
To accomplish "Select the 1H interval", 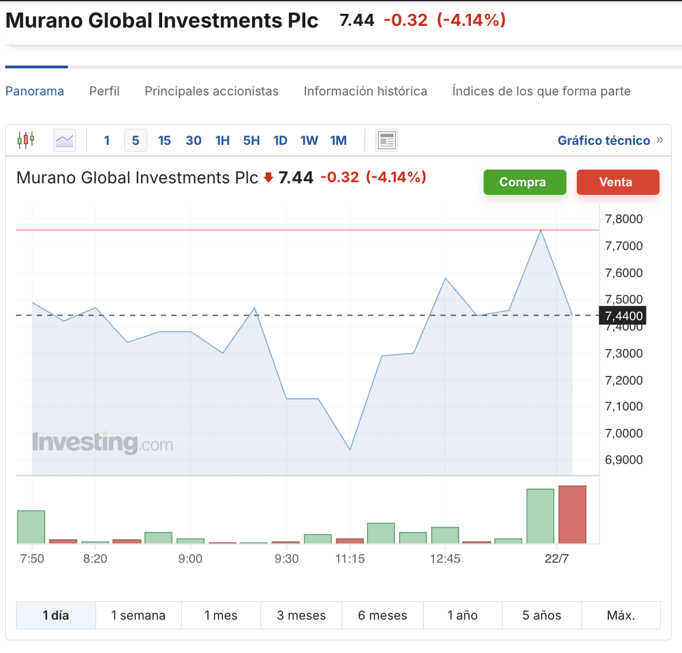I will (x=223, y=140).
